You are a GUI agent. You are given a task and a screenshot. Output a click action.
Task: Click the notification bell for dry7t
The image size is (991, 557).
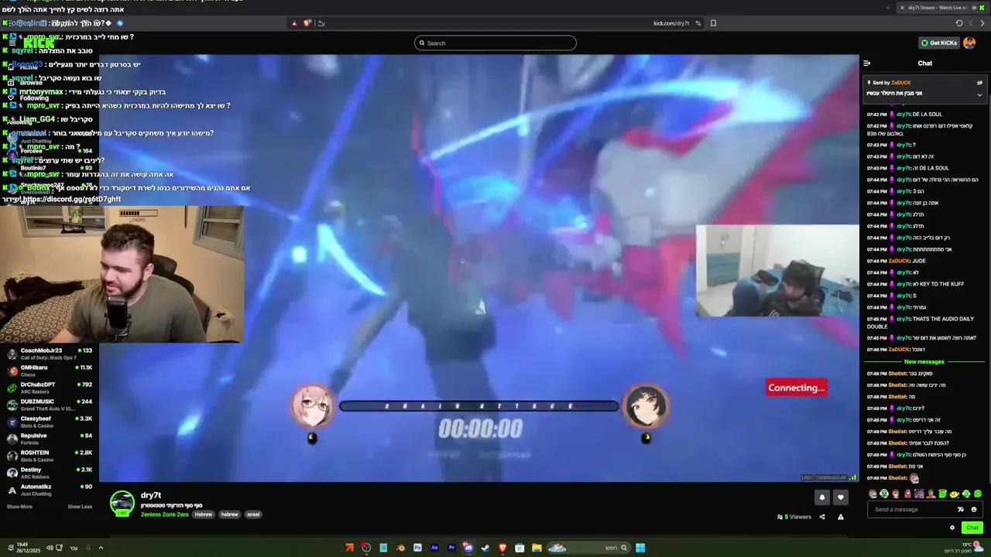pos(822,497)
